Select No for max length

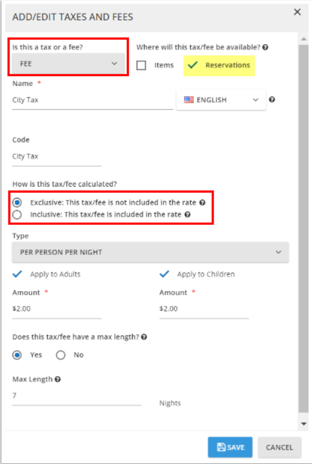[61, 355]
